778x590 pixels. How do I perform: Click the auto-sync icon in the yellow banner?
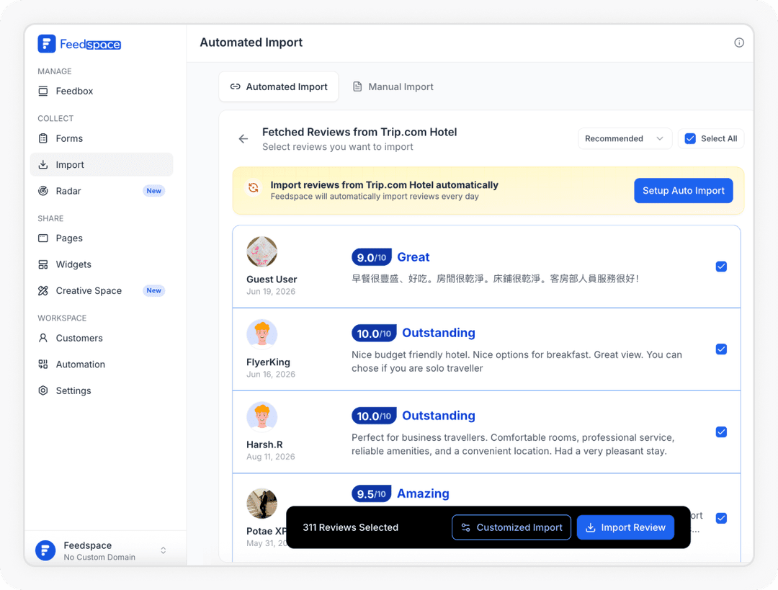tap(254, 188)
